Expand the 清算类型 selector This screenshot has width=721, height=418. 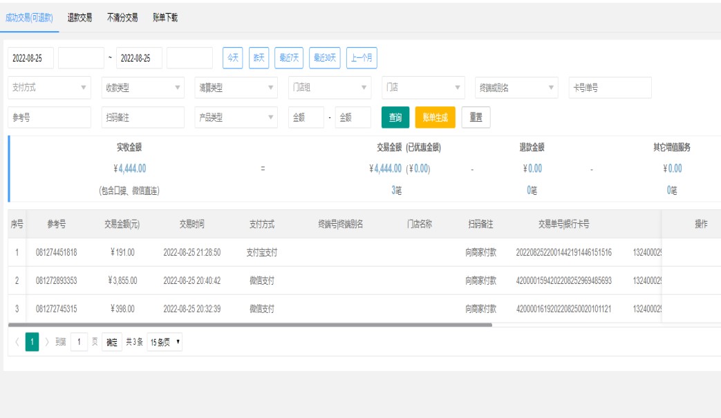[x=236, y=88]
